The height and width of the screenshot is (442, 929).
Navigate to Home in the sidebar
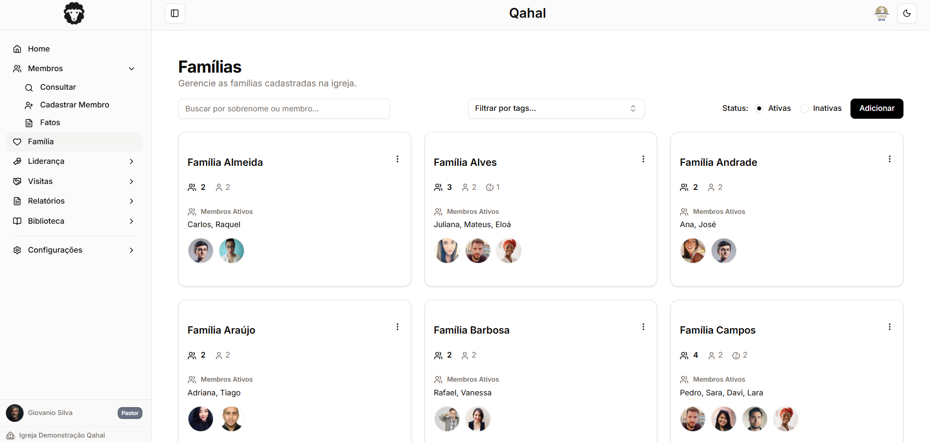pos(38,49)
